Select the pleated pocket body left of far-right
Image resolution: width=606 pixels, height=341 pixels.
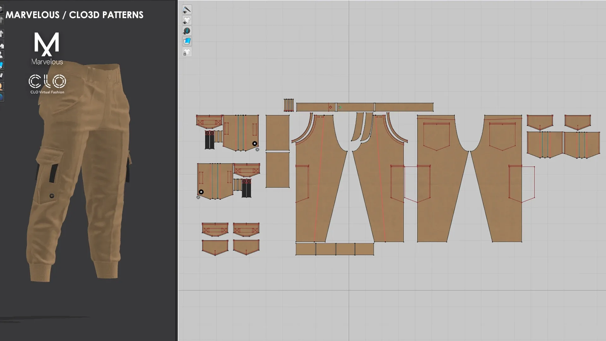(545, 144)
